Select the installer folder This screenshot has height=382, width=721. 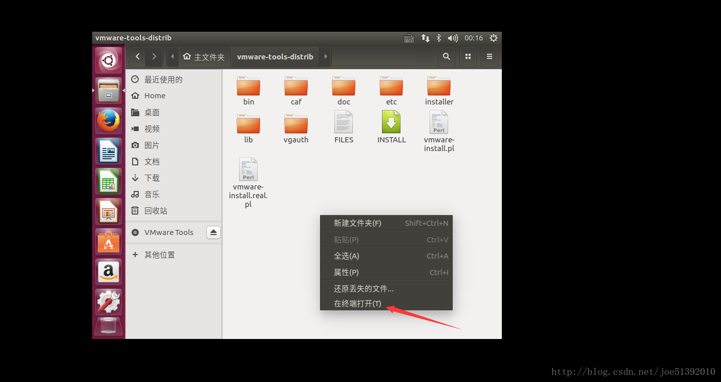tap(439, 91)
